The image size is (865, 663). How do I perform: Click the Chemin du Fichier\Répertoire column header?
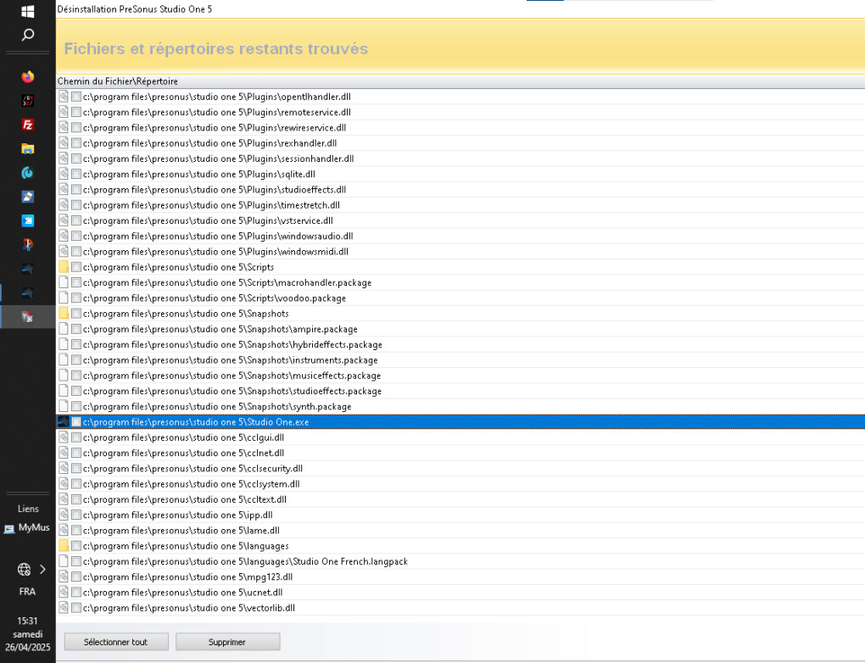pos(460,81)
